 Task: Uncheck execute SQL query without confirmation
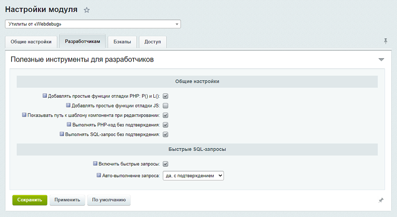(x=166, y=135)
